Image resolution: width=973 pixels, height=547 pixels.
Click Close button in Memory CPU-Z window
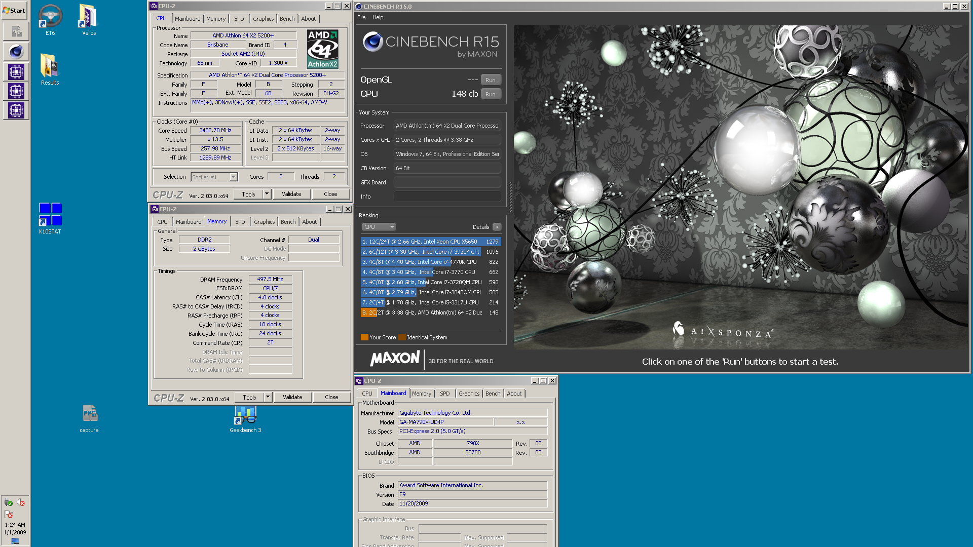[331, 397]
